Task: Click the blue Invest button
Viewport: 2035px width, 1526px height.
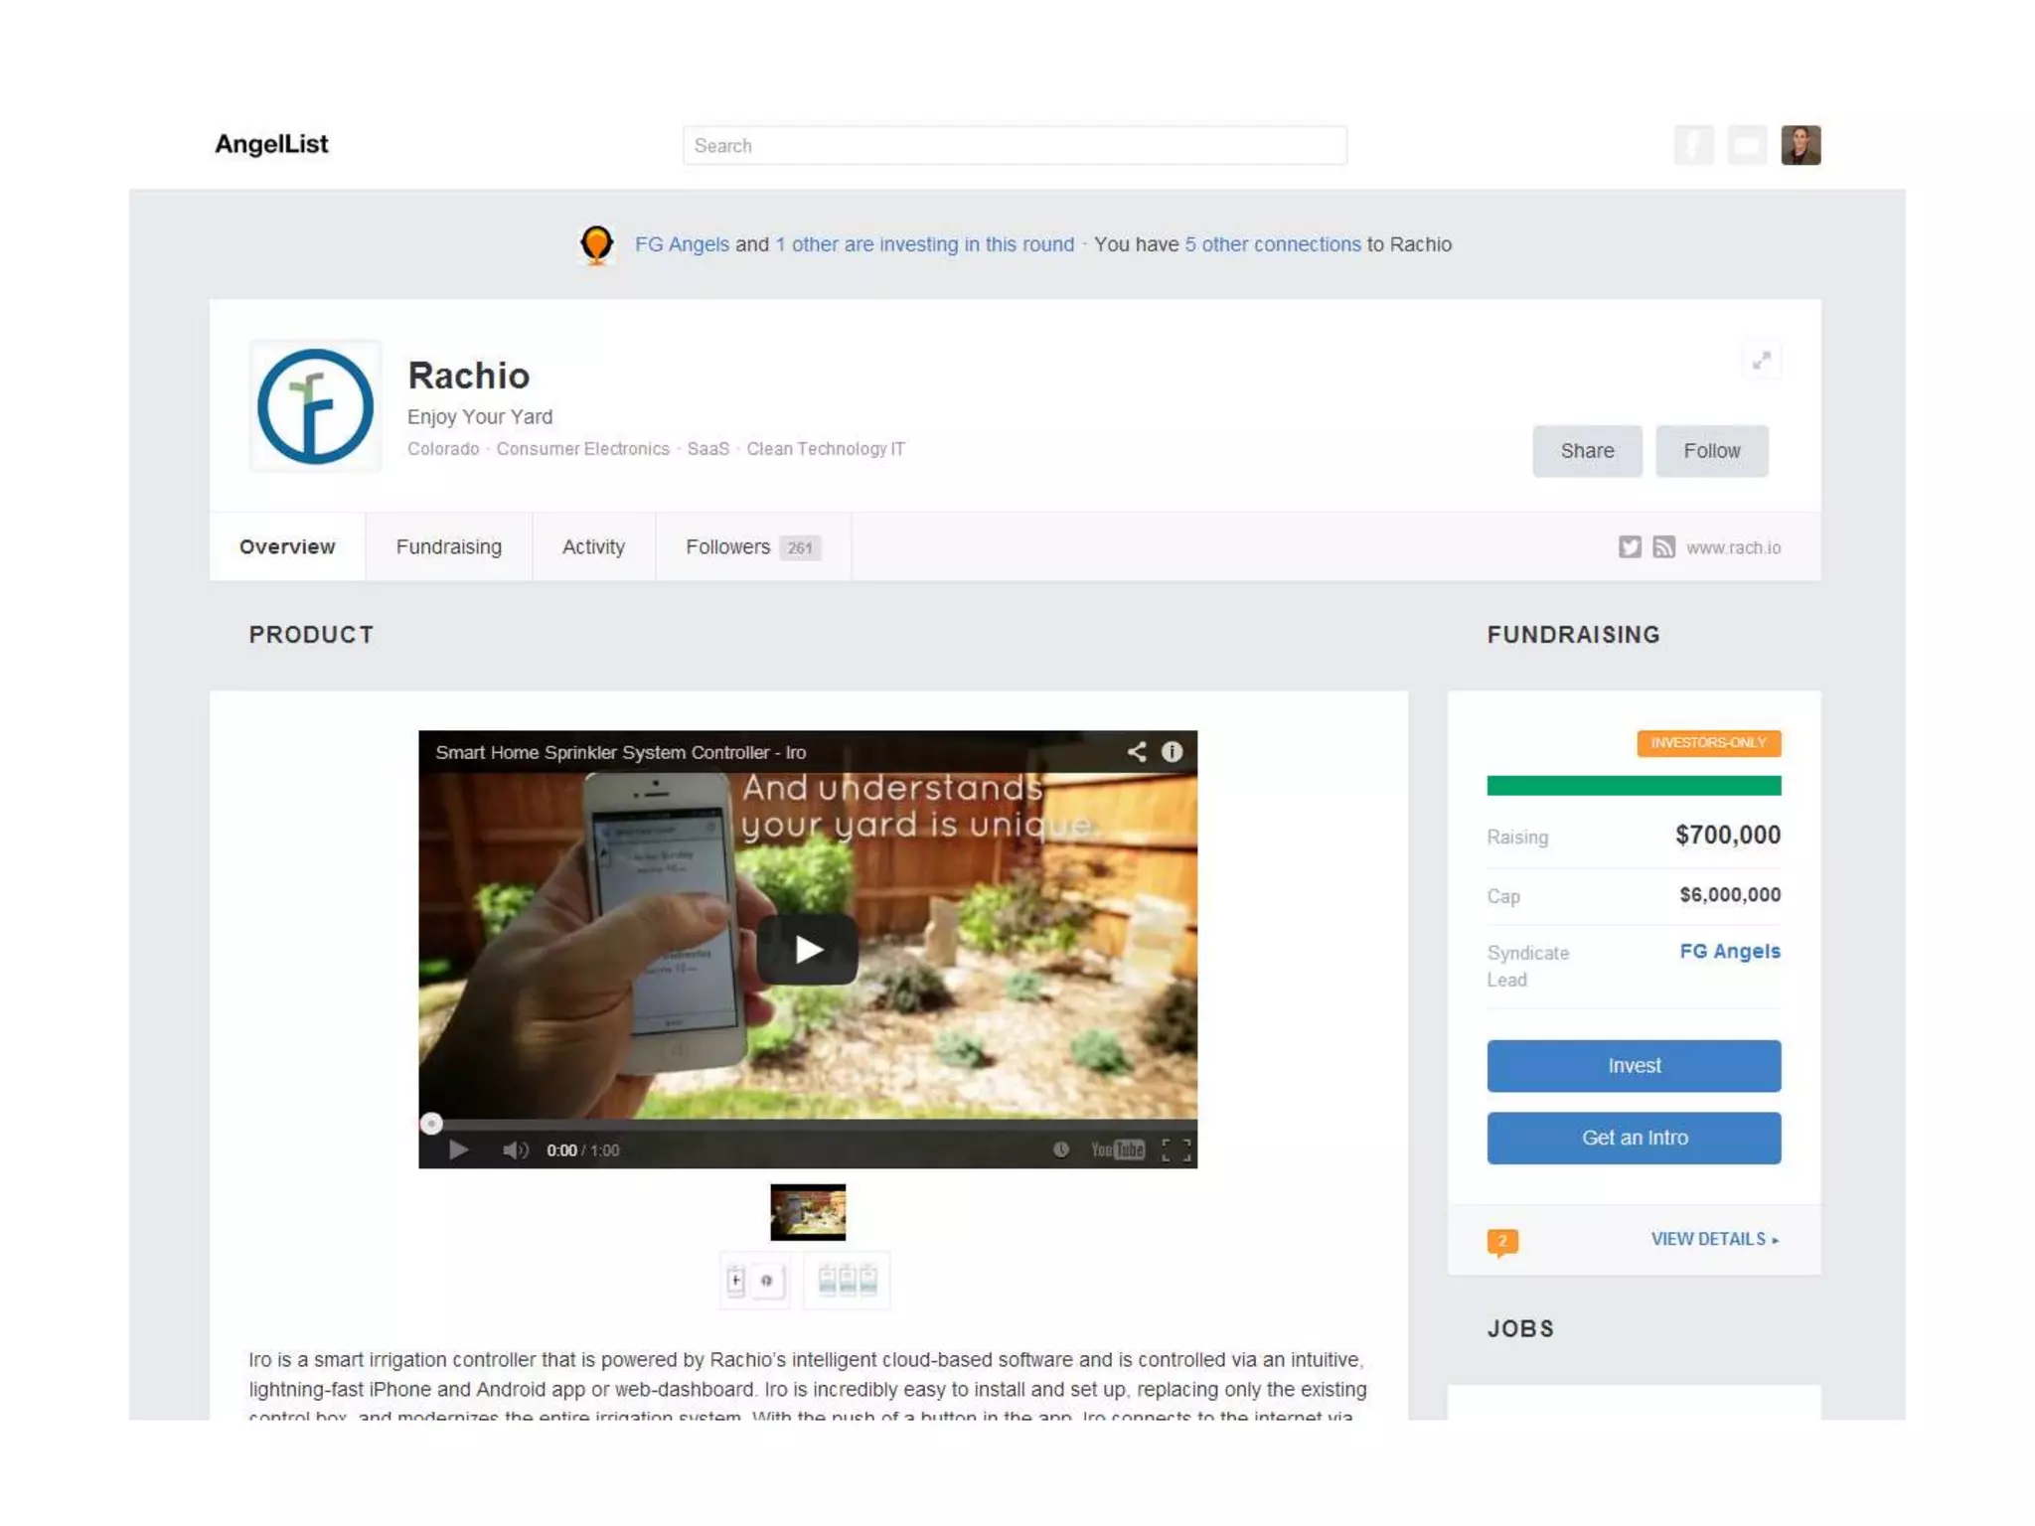Action: tap(1634, 1065)
